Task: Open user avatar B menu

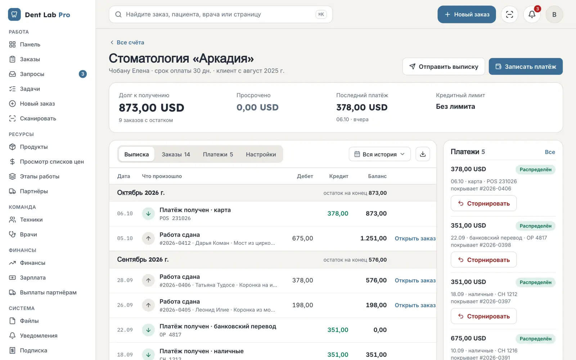Action: click(554, 14)
